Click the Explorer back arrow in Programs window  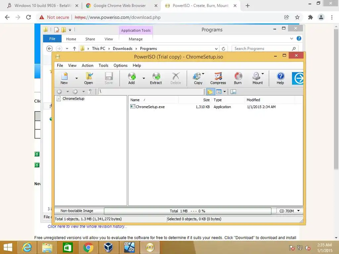(x=50, y=49)
